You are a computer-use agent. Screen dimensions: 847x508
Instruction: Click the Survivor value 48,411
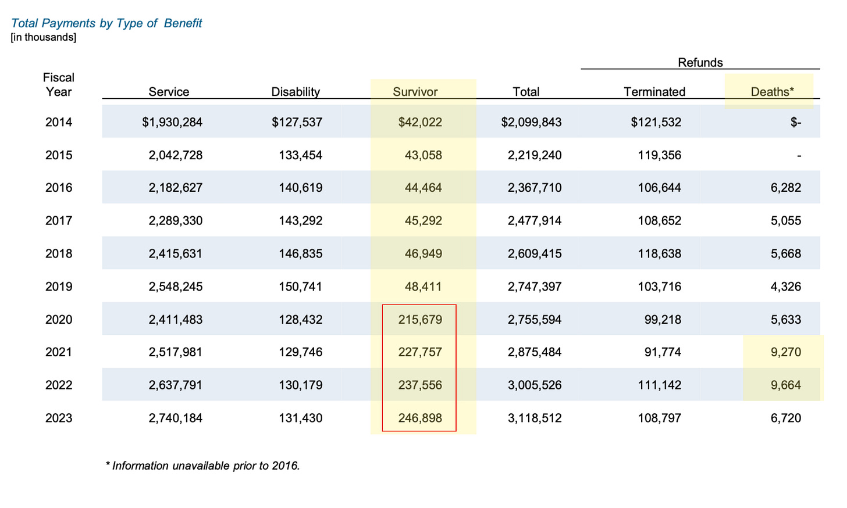(424, 287)
